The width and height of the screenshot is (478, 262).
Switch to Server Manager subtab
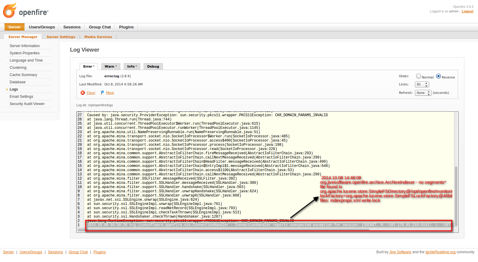[x=23, y=37]
